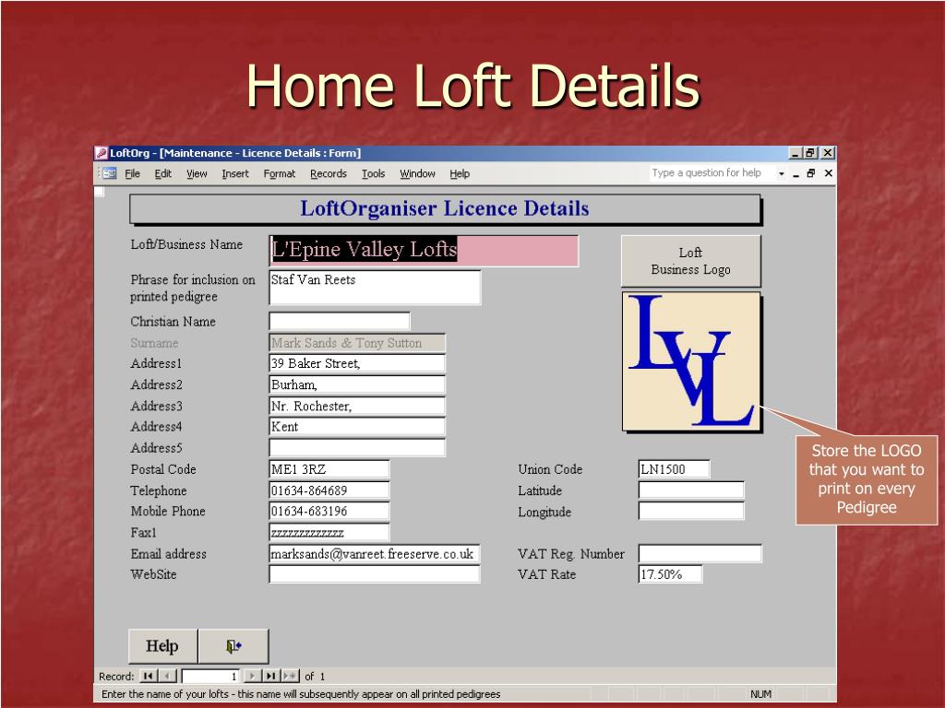Click the Longitude field
This screenshot has width=945, height=708.
[x=691, y=511]
